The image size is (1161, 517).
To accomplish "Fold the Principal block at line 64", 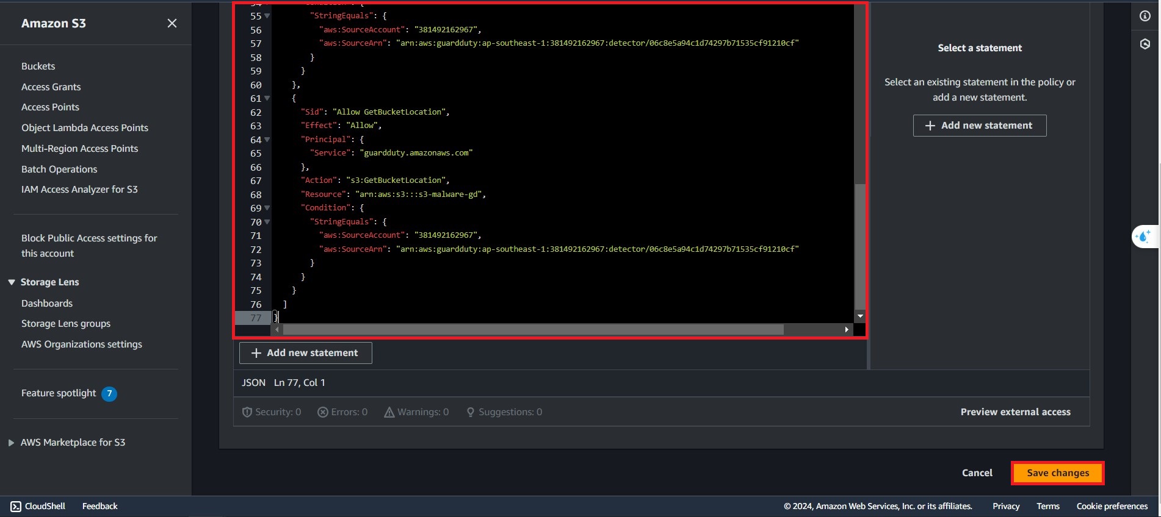I will pyautogui.click(x=267, y=140).
